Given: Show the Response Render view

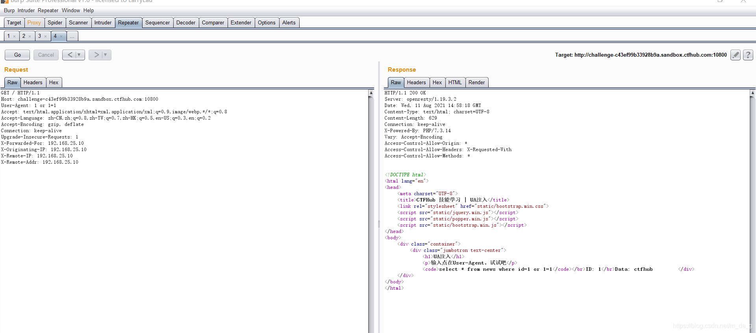Looking at the screenshot, I should (x=476, y=83).
